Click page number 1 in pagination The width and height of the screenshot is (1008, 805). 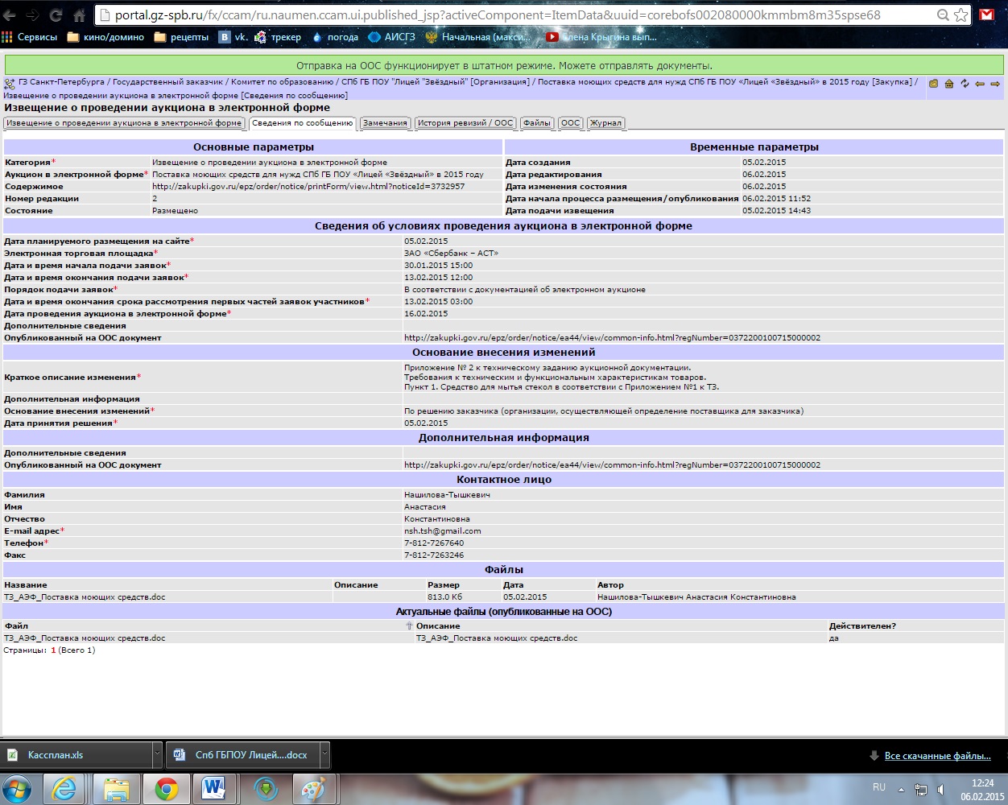[x=53, y=650]
